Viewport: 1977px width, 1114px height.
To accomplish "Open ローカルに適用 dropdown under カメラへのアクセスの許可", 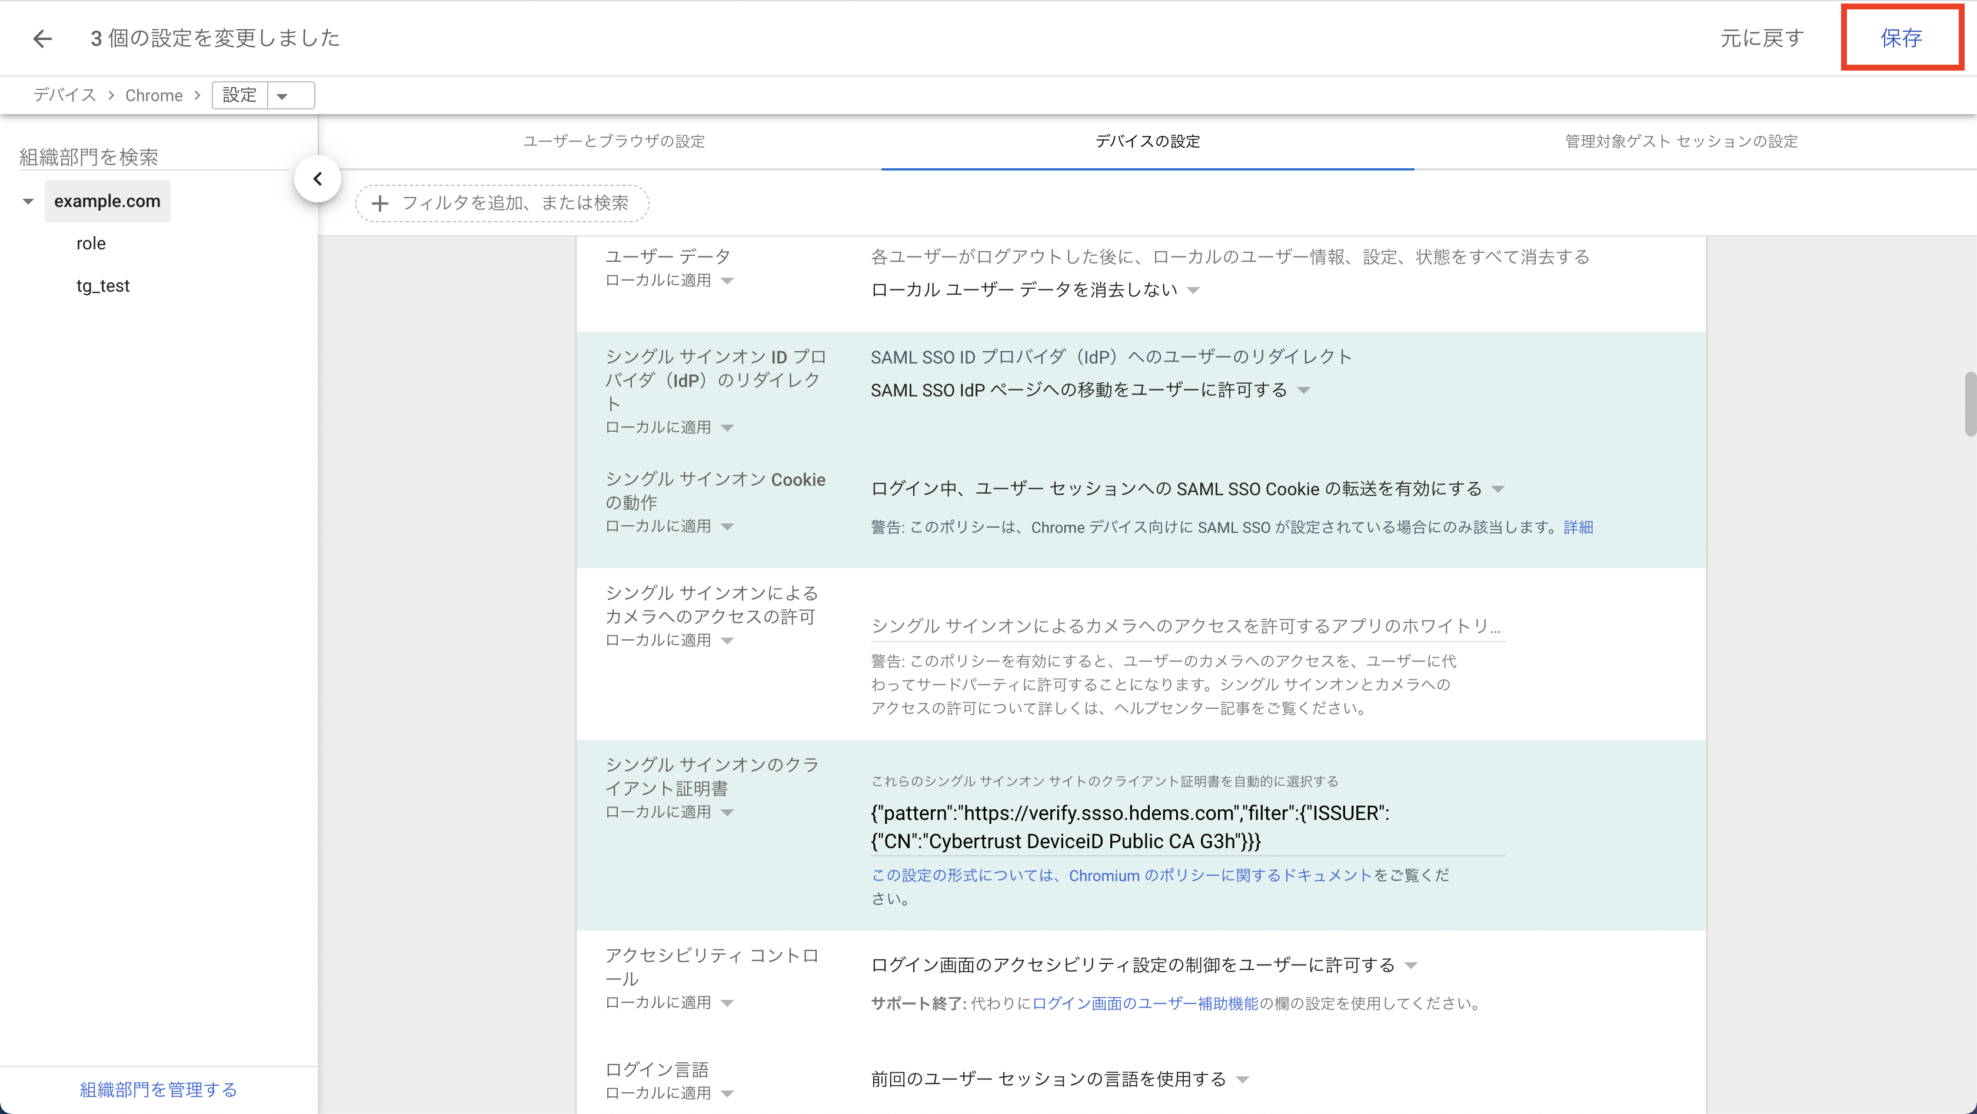I will click(x=669, y=641).
